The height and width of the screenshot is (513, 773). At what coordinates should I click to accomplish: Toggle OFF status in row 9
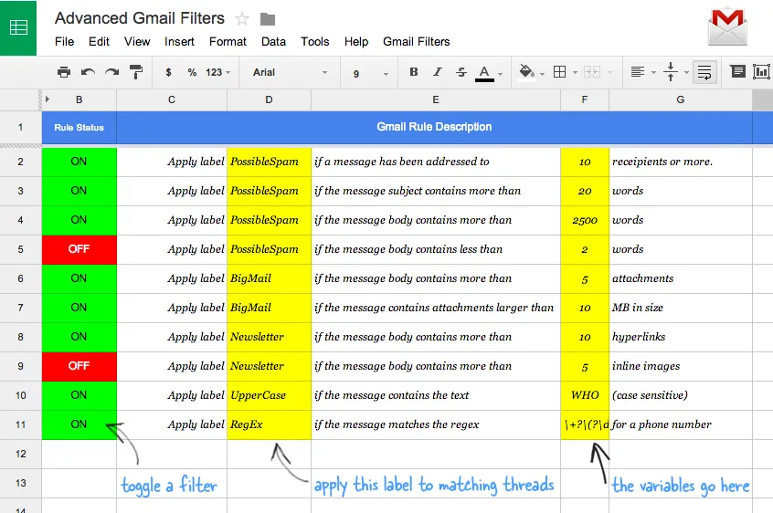[79, 366]
